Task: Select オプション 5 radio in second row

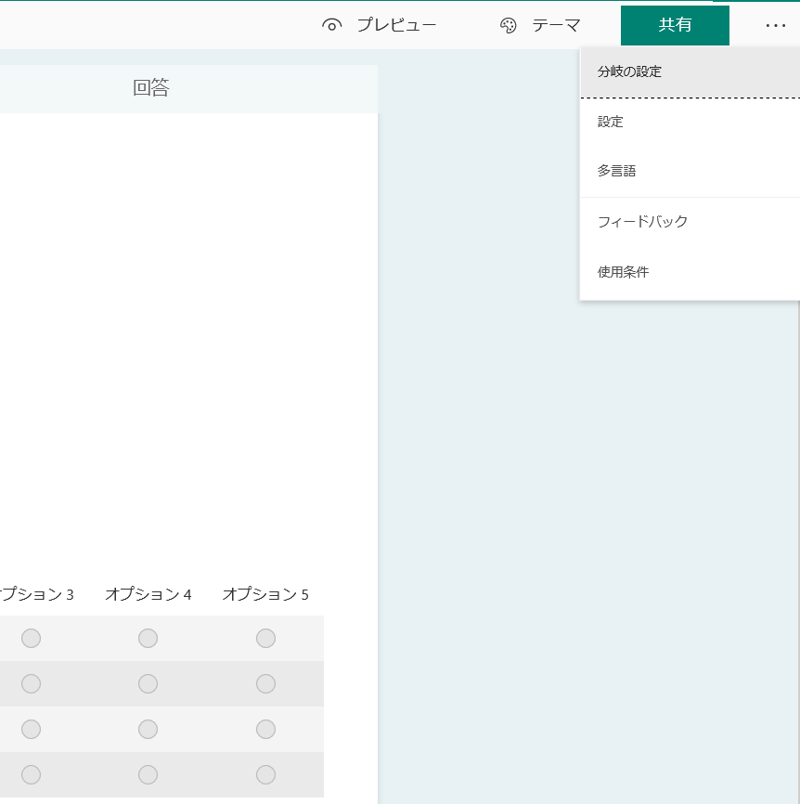Action: pos(265,683)
